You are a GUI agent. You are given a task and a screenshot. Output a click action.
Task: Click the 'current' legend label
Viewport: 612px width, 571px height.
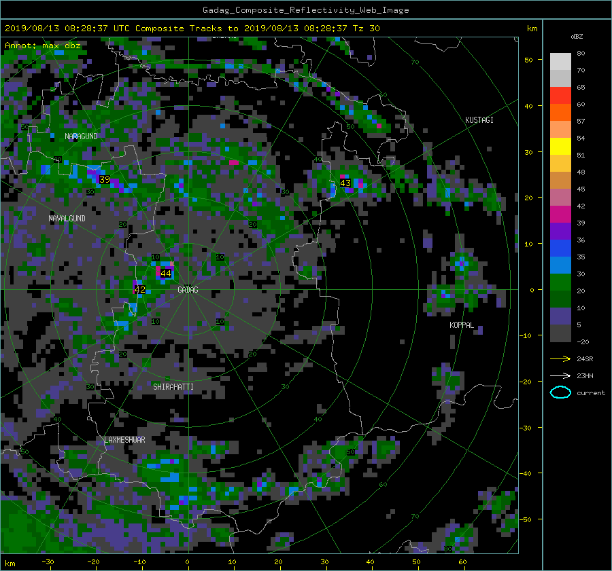(591, 393)
